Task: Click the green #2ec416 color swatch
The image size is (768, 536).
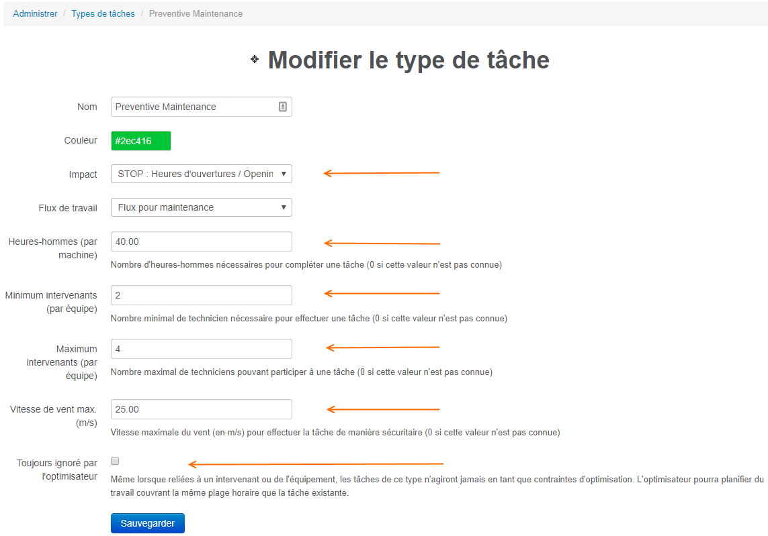Action: 140,140
